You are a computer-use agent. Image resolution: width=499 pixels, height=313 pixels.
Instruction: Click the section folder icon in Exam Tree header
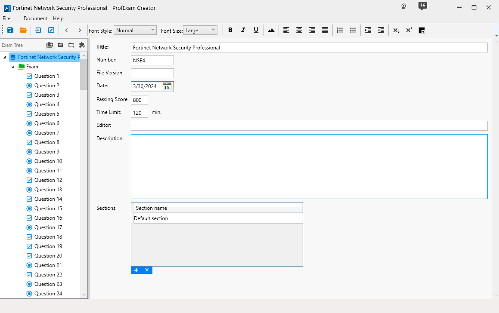tap(60, 45)
